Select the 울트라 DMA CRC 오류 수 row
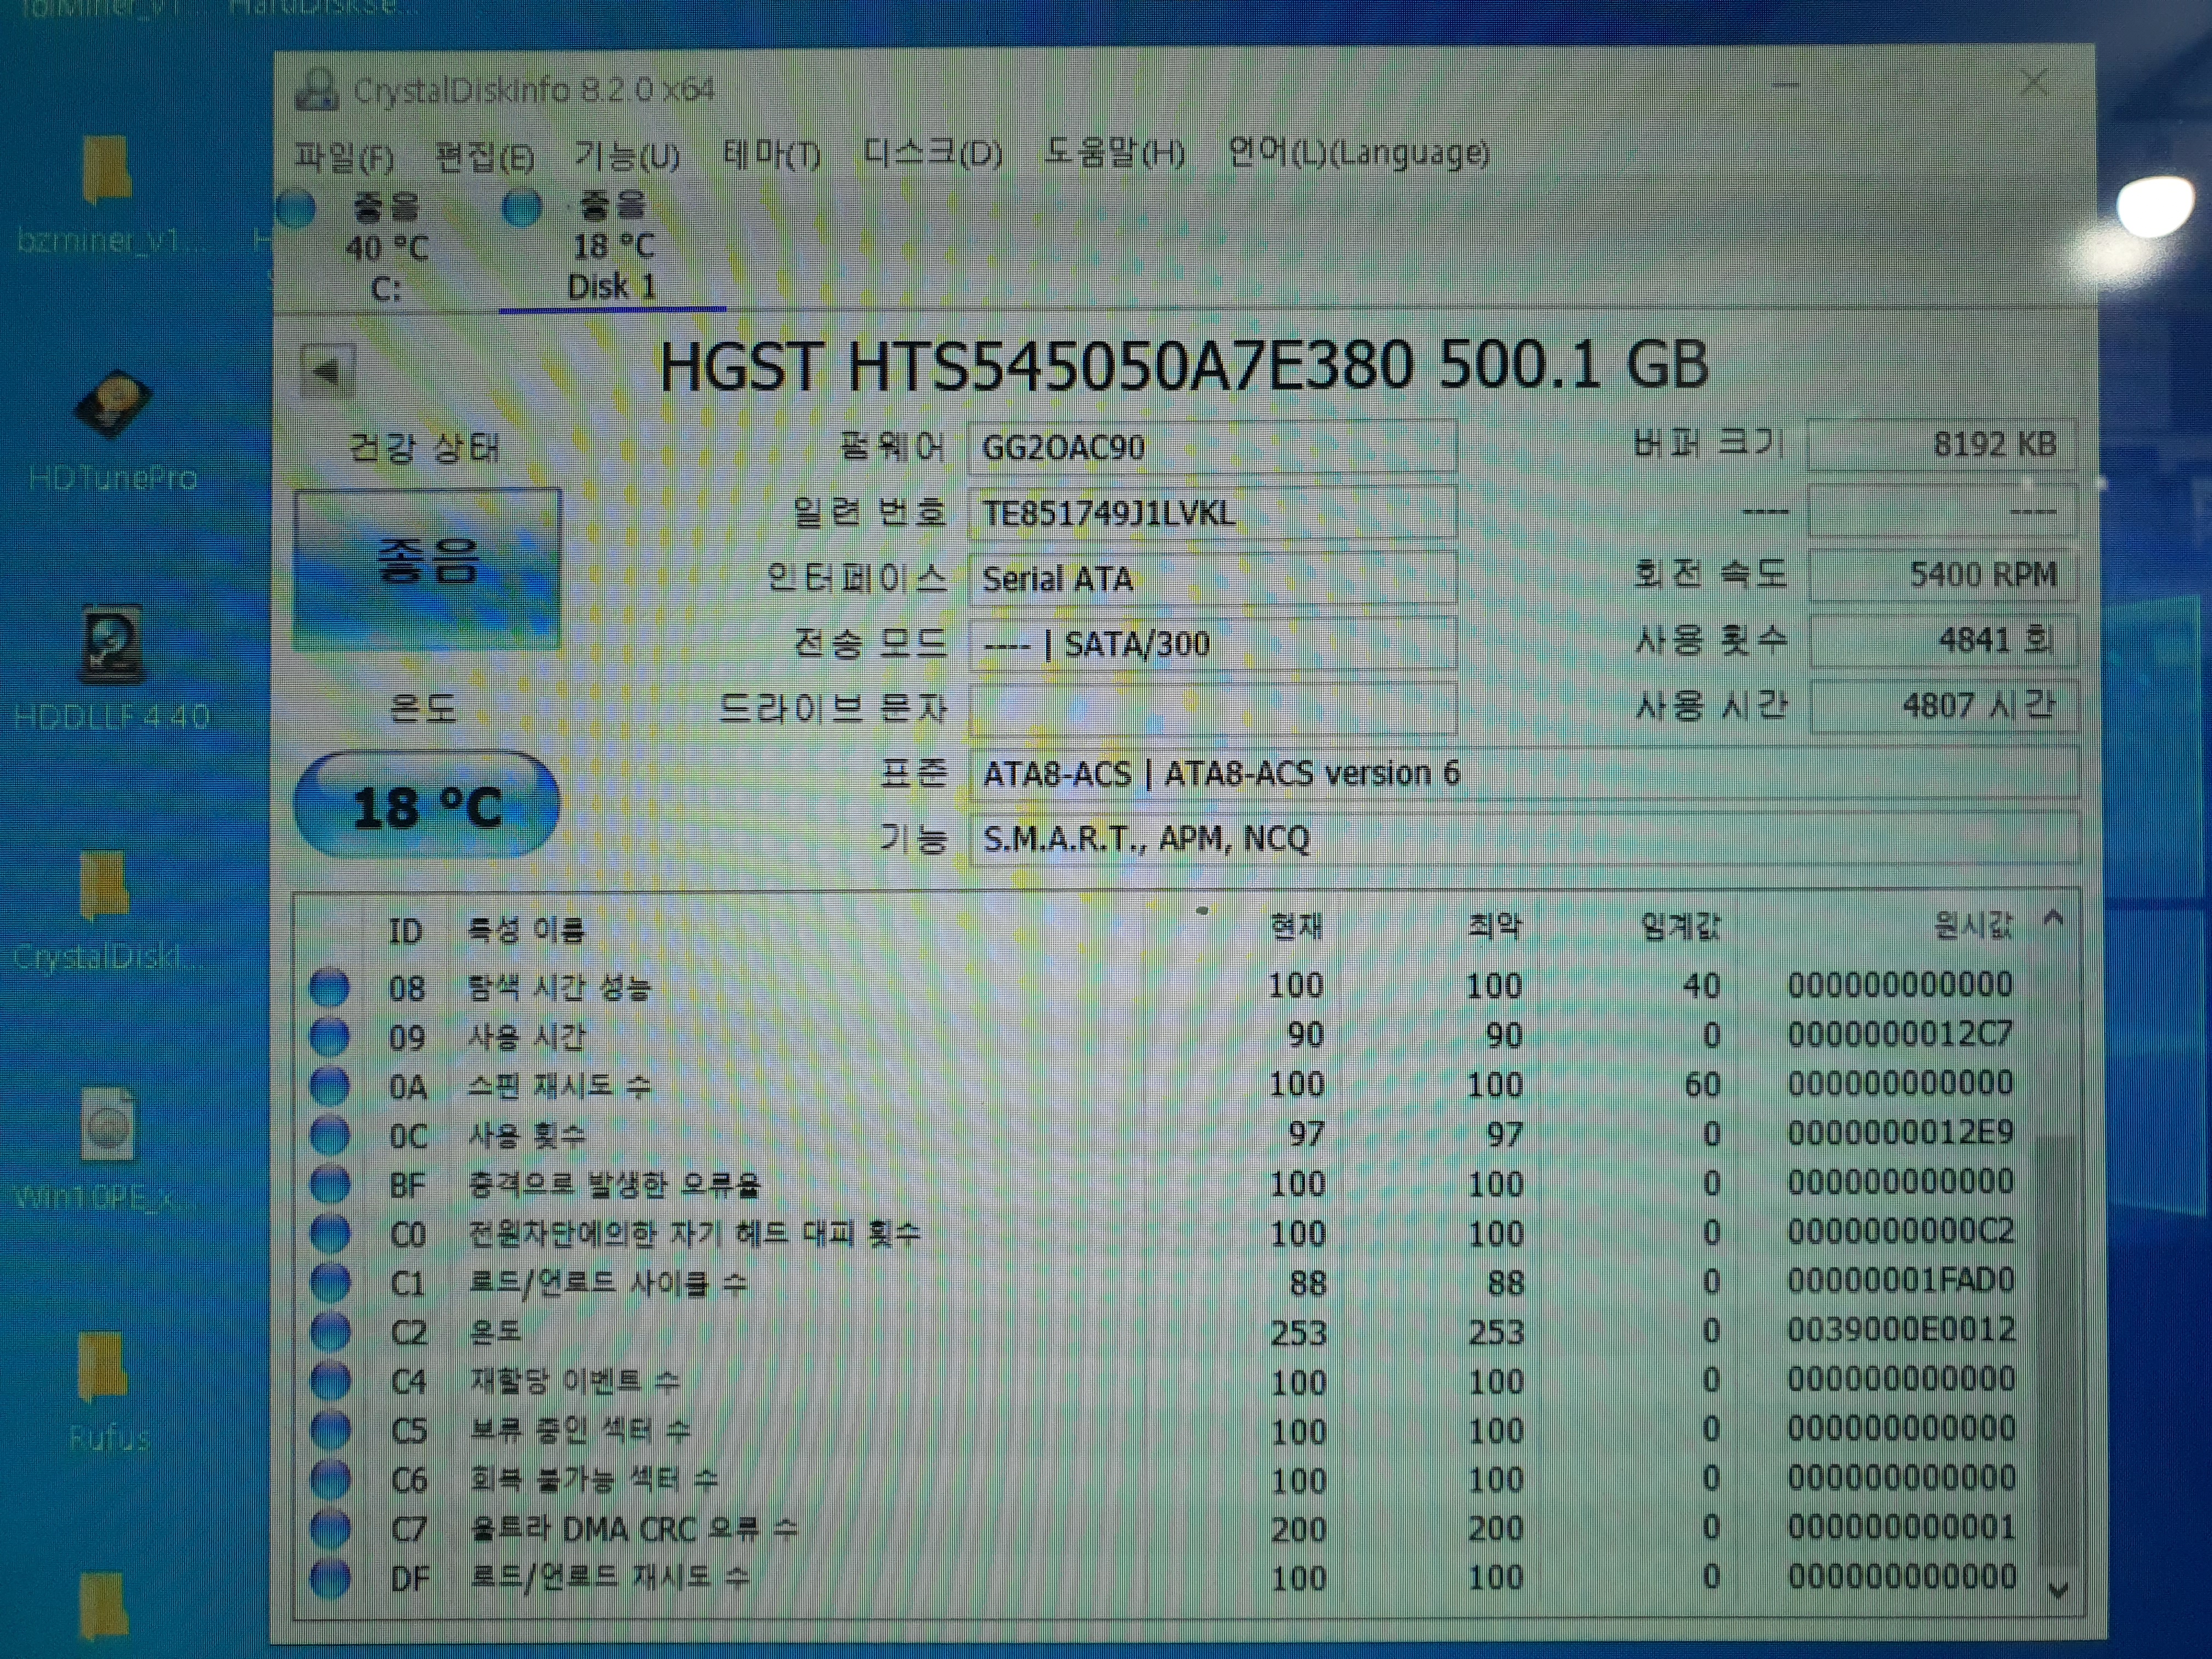 click(1166, 1528)
